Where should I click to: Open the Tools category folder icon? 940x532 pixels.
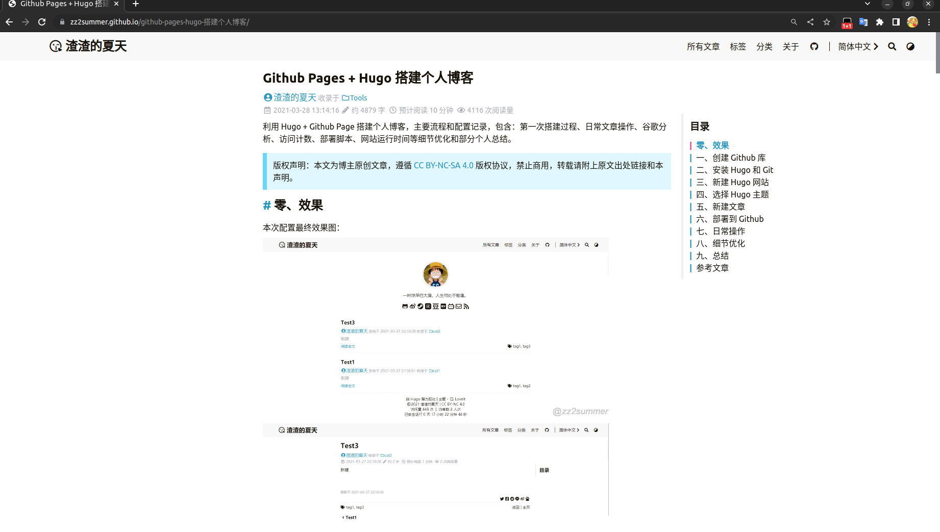[x=345, y=97]
